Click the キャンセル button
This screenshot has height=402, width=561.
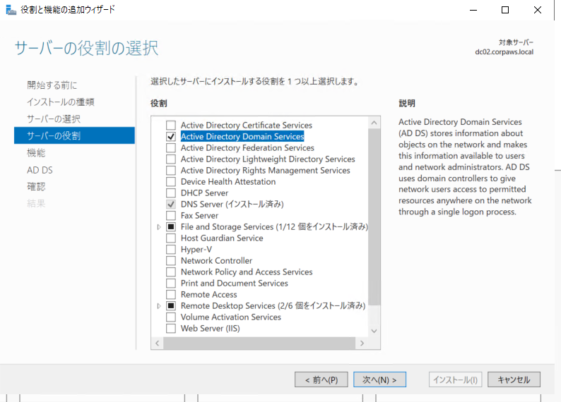(x=514, y=379)
